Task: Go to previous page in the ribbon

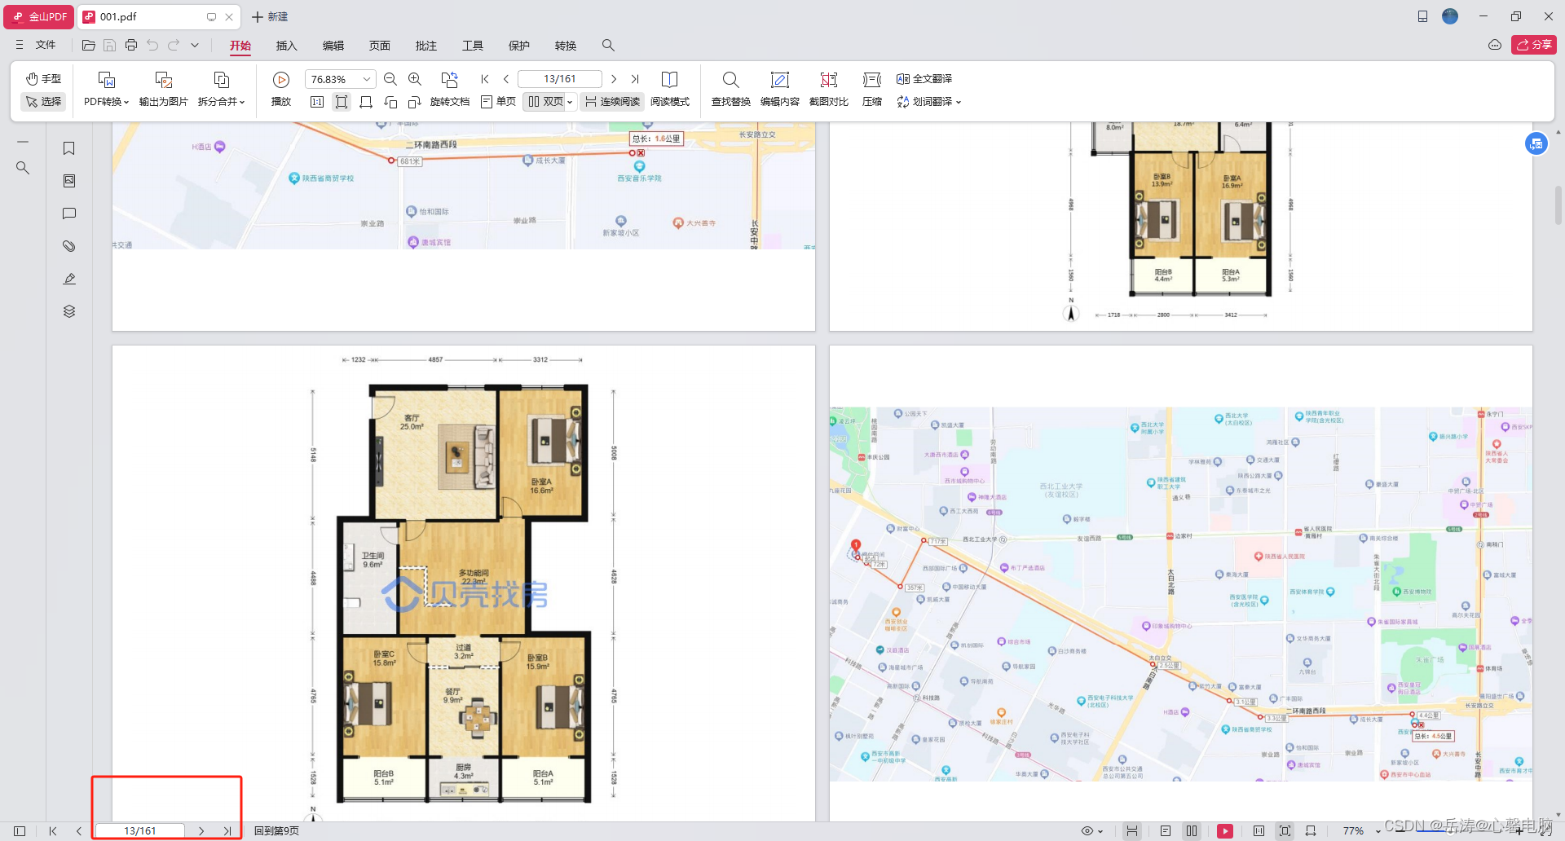Action: [x=506, y=79]
